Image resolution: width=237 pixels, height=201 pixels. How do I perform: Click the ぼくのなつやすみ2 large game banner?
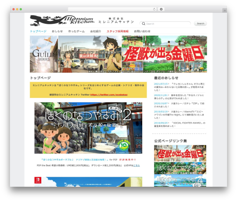point(88,128)
